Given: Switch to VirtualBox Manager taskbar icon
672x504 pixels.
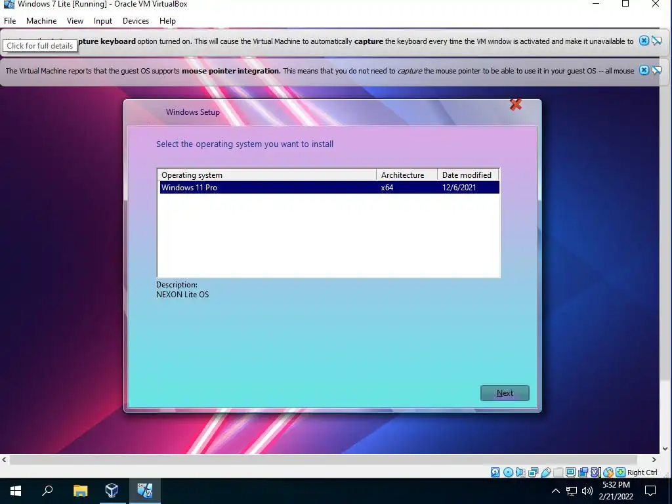Looking at the screenshot, I should pos(112,491).
